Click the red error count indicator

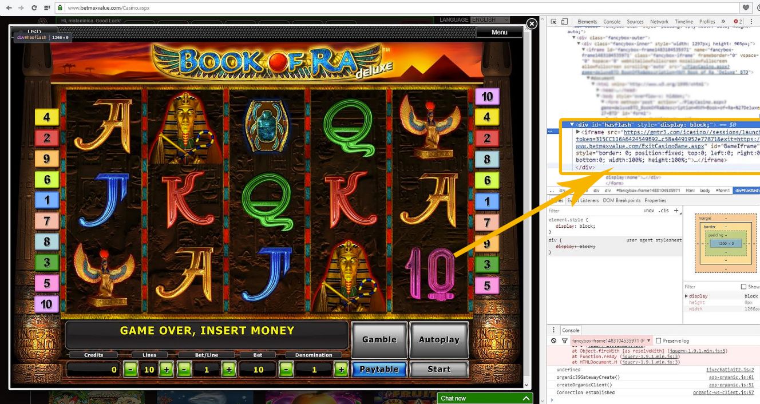738,22
